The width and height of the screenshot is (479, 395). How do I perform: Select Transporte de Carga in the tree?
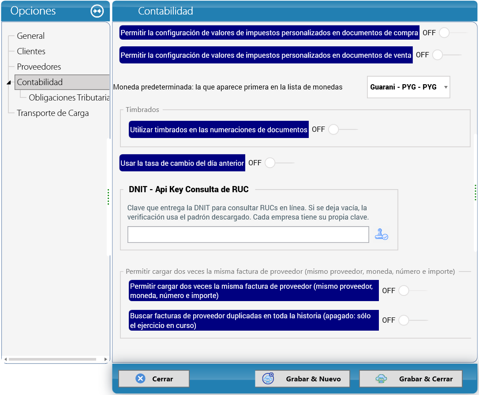(x=53, y=113)
